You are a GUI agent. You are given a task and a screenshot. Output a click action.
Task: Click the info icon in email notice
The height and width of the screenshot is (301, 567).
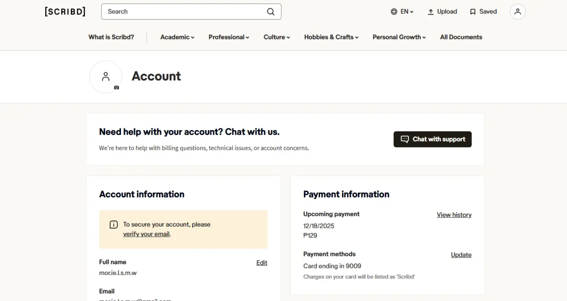[113, 224]
